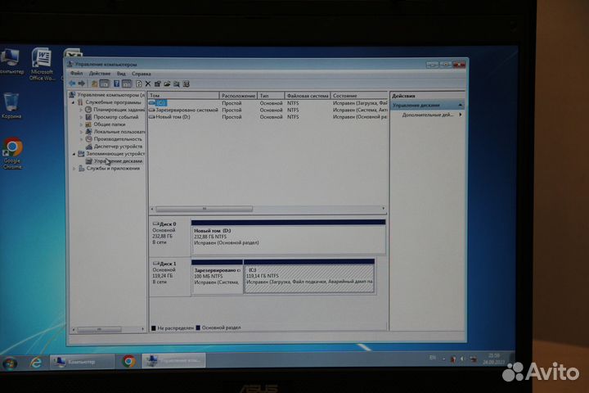
Task: Open the Действие menu
Action: pyautogui.click(x=99, y=74)
